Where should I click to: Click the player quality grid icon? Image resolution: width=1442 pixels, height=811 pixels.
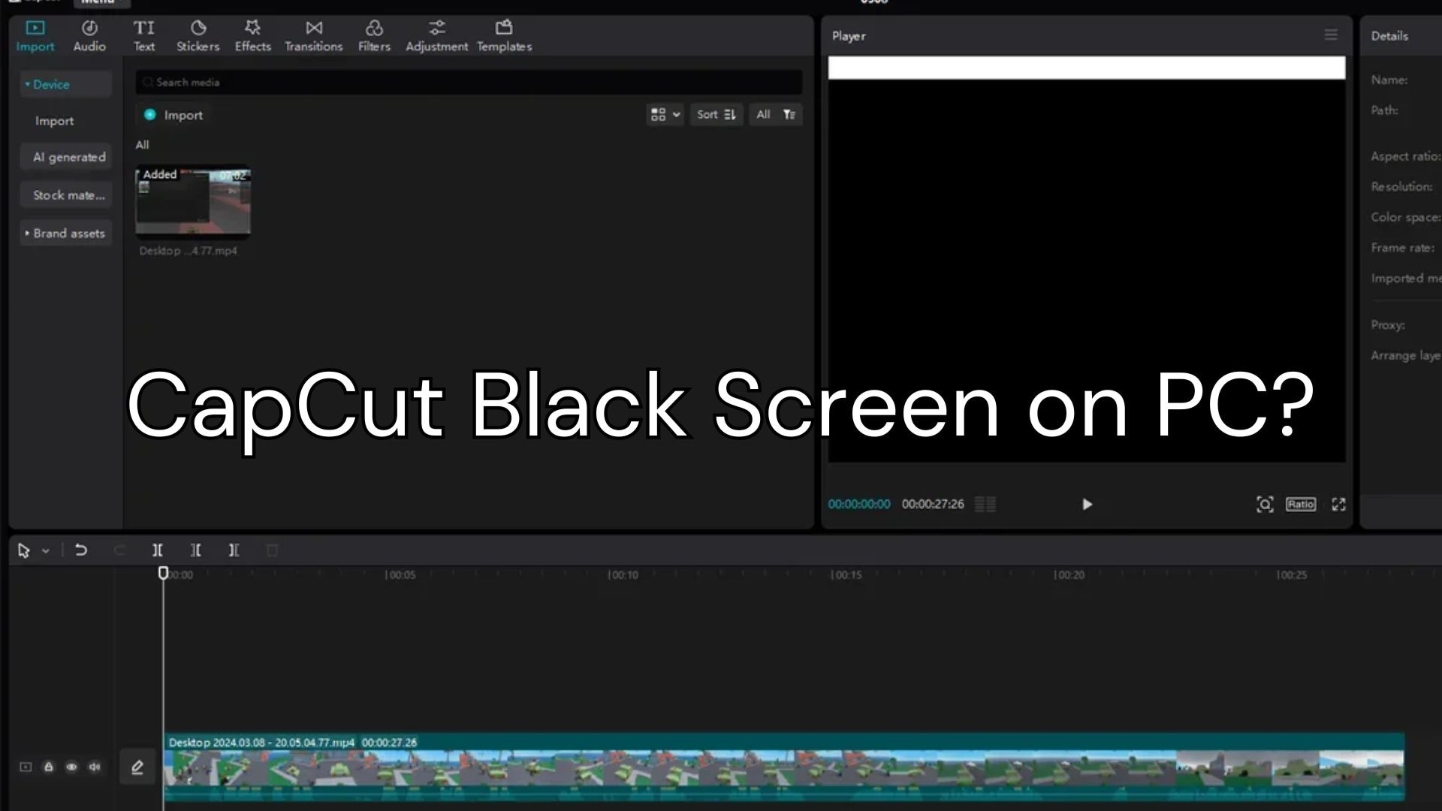[985, 505]
